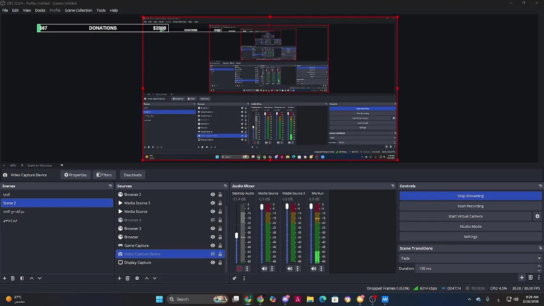Open preview scaling dropdown arrow
This screenshot has width=544, height=306.
pos(62,165)
